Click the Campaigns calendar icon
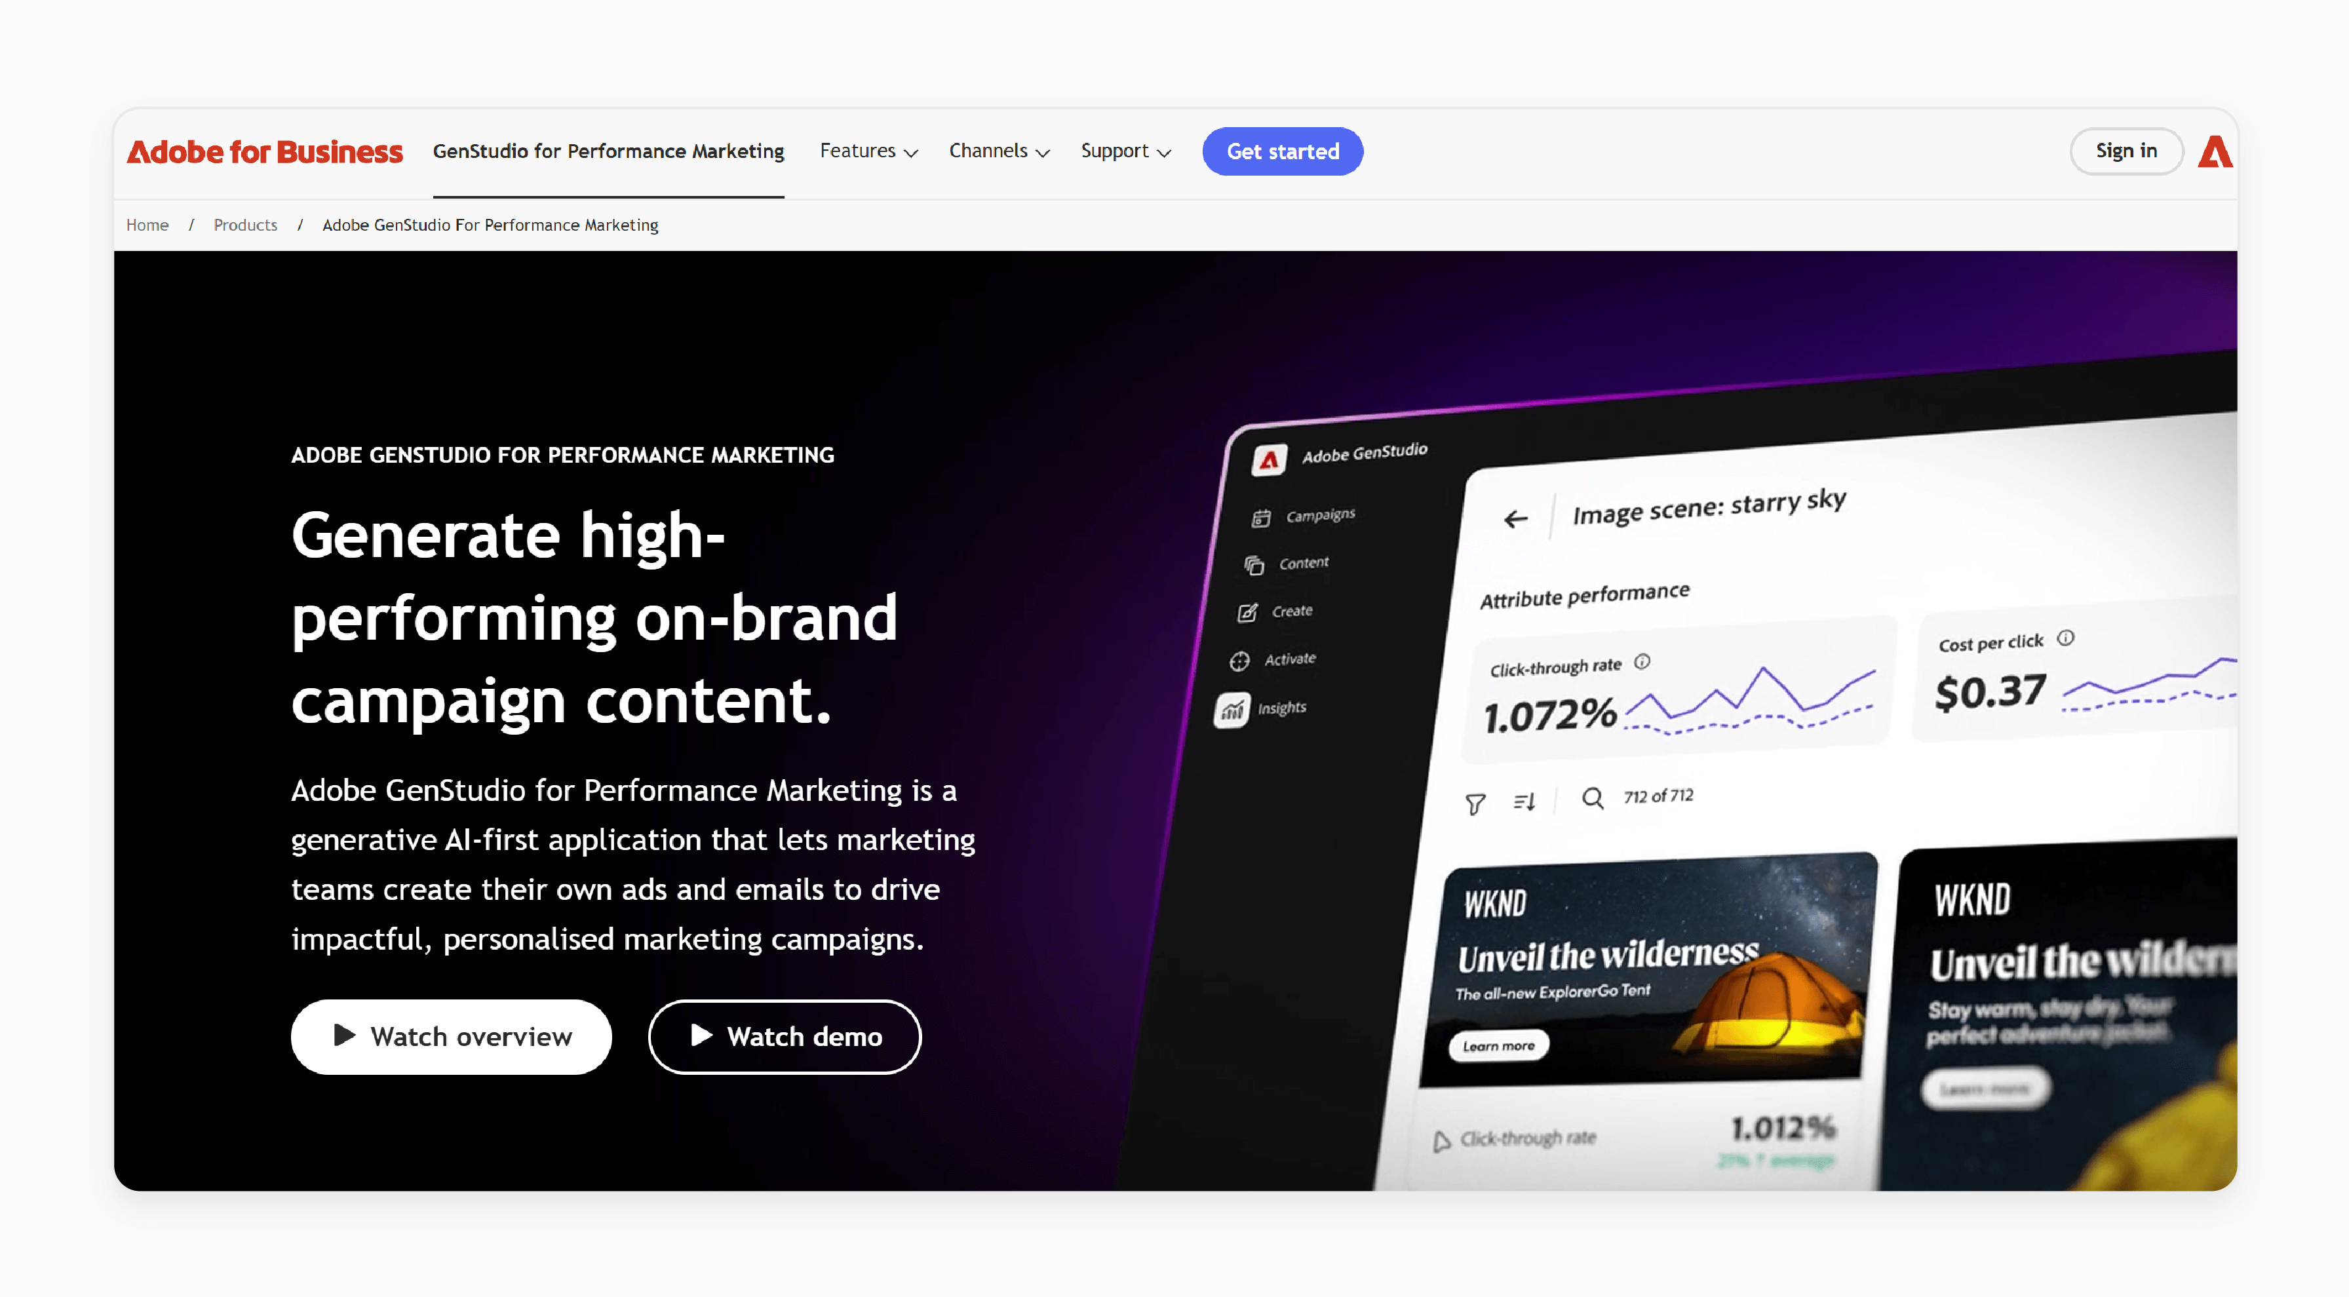This screenshot has width=2349, height=1297. point(1261,518)
